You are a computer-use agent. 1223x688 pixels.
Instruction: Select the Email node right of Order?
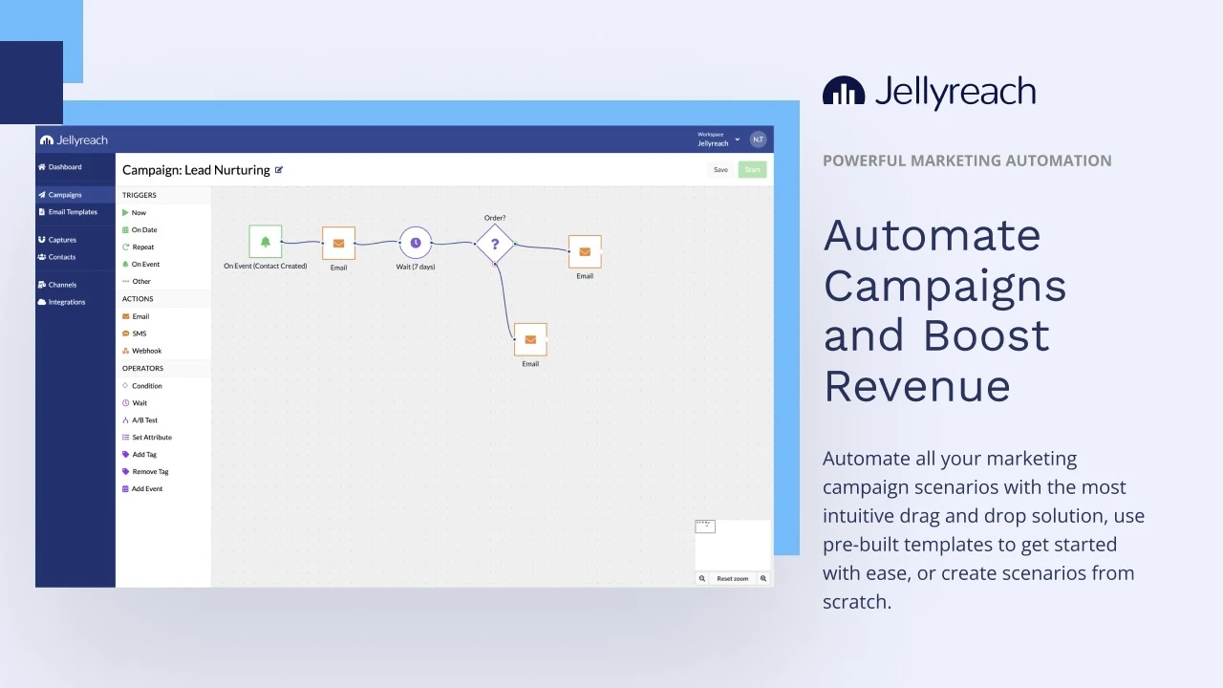tap(585, 252)
